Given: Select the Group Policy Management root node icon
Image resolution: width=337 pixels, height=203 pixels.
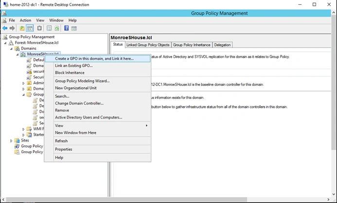Looking at the screenshot, I should 5,37.
